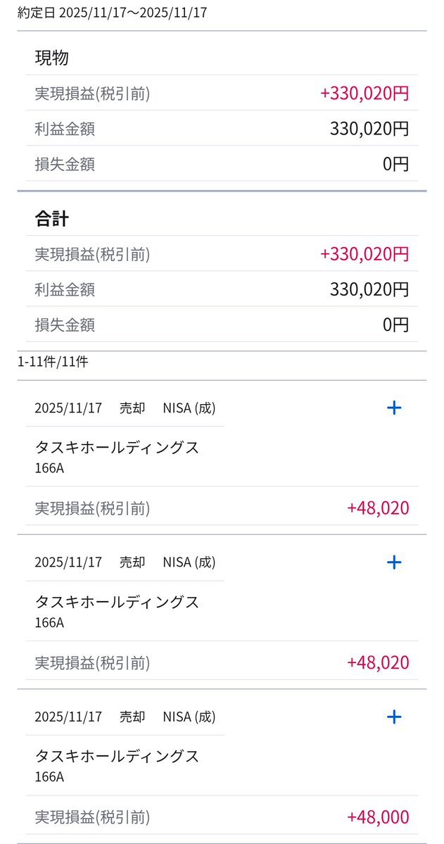444x844 pixels.
Task: Expand the trade entry showing +48,000 profit
Action: (x=394, y=717)
